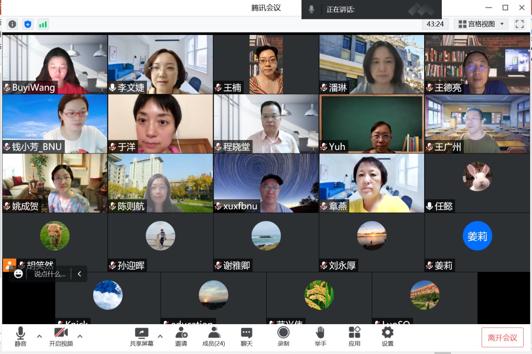This screenshot has height=354, width=532.
Task: Open the Share Screen (共享屏幕) tool
Action: (142, 336)
